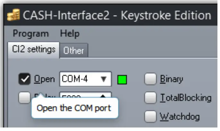Image resolution: width=220 pixels, height=131 pixels.
Task: Click the green COM port status indicator
Action: coord(122,79)
